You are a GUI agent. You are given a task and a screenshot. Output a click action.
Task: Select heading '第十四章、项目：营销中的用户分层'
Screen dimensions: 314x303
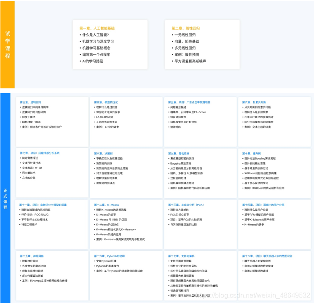(263, 205)
